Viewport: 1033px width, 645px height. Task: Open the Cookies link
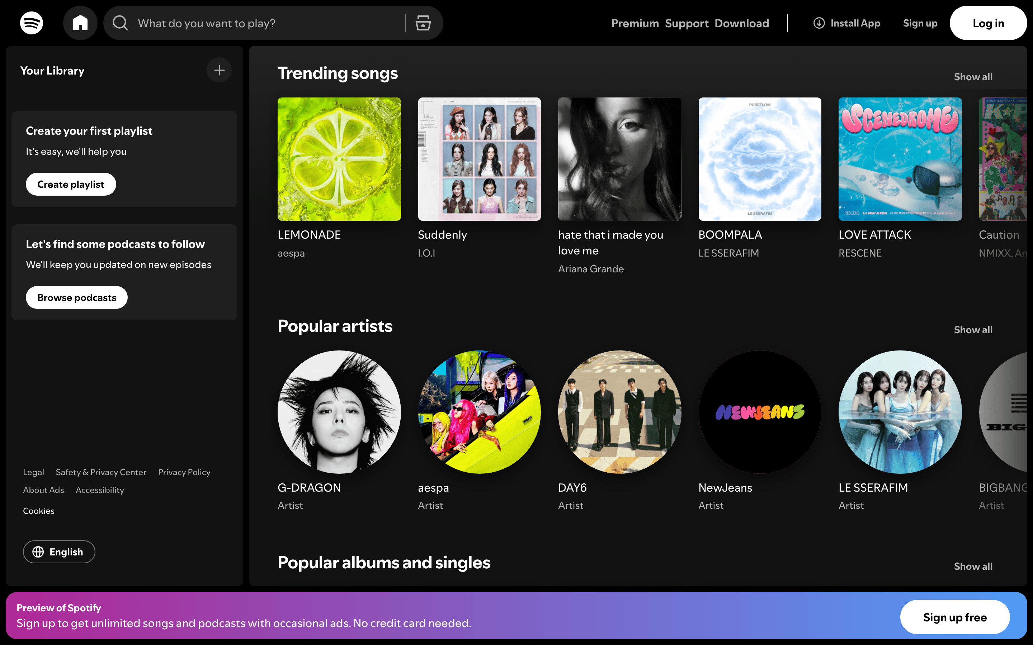[38, 511]
